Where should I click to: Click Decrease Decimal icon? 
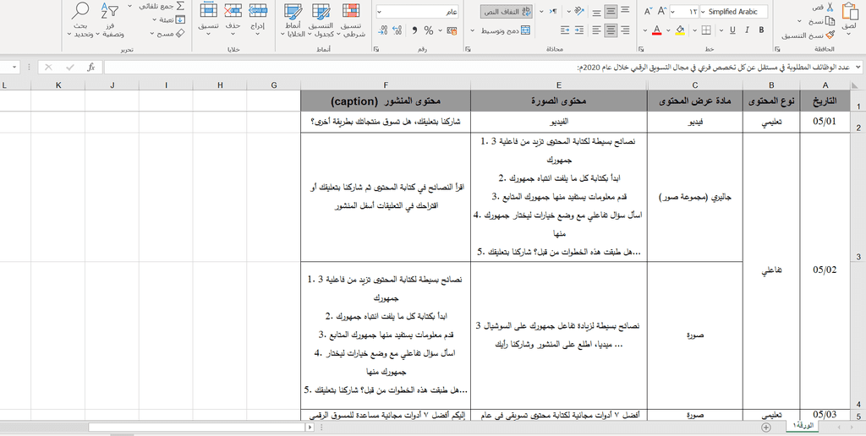click(x=383, y=30)
